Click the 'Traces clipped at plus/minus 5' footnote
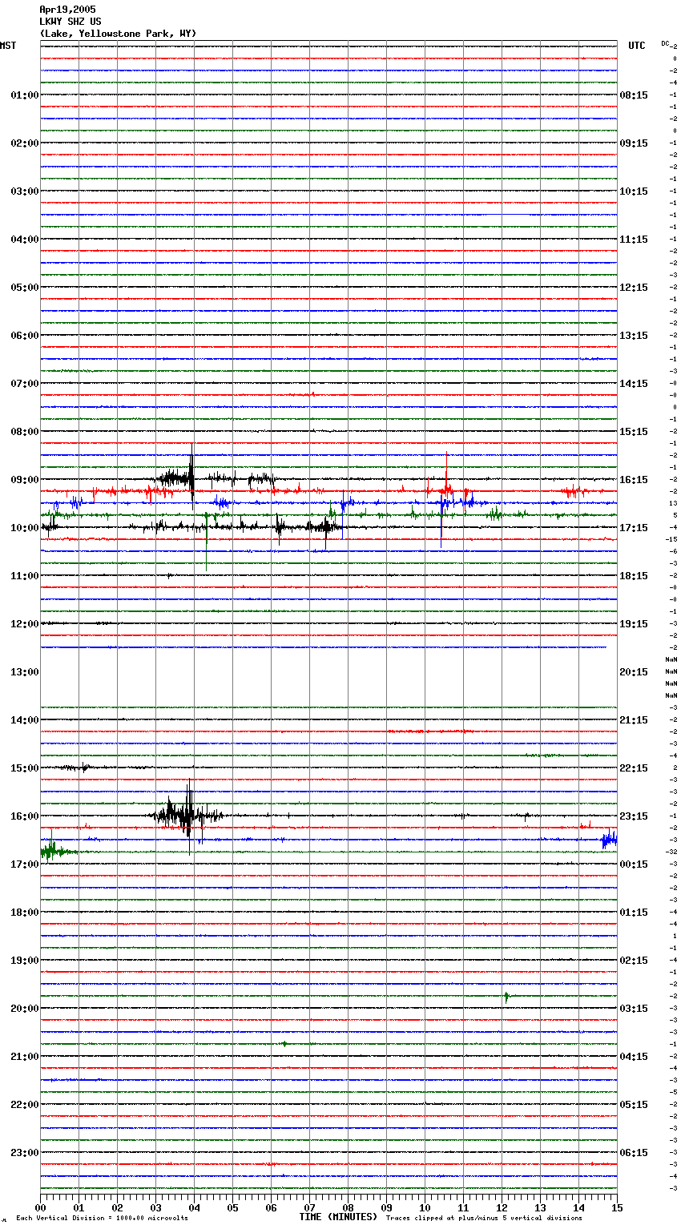Image resolution: width=681 pixels, height=1229 pixels. [x=484, y=1219]
